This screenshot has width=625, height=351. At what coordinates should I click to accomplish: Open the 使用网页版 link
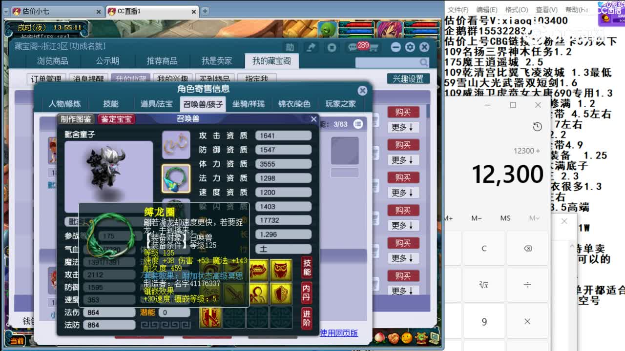339,333
